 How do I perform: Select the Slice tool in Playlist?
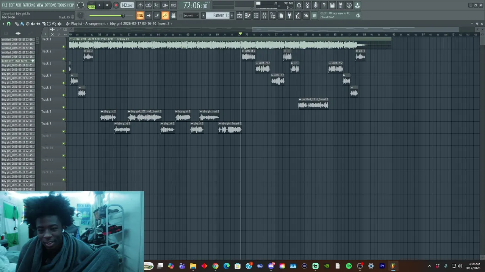pyautogui.click(x=43, y=23)
